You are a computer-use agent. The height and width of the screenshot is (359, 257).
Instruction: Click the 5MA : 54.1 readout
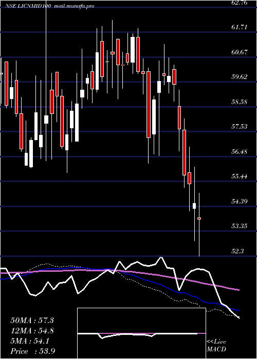(30, 341)
